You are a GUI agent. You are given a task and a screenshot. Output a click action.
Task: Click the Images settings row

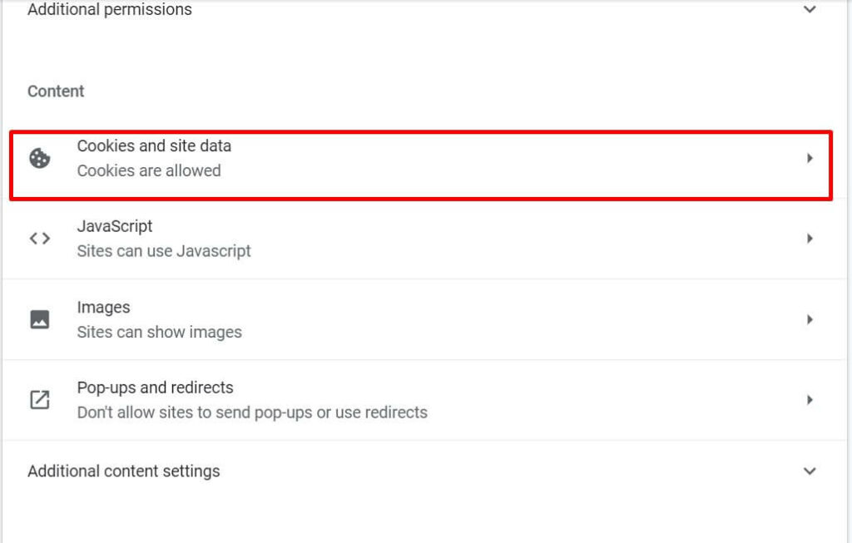(x=416, y=319)
